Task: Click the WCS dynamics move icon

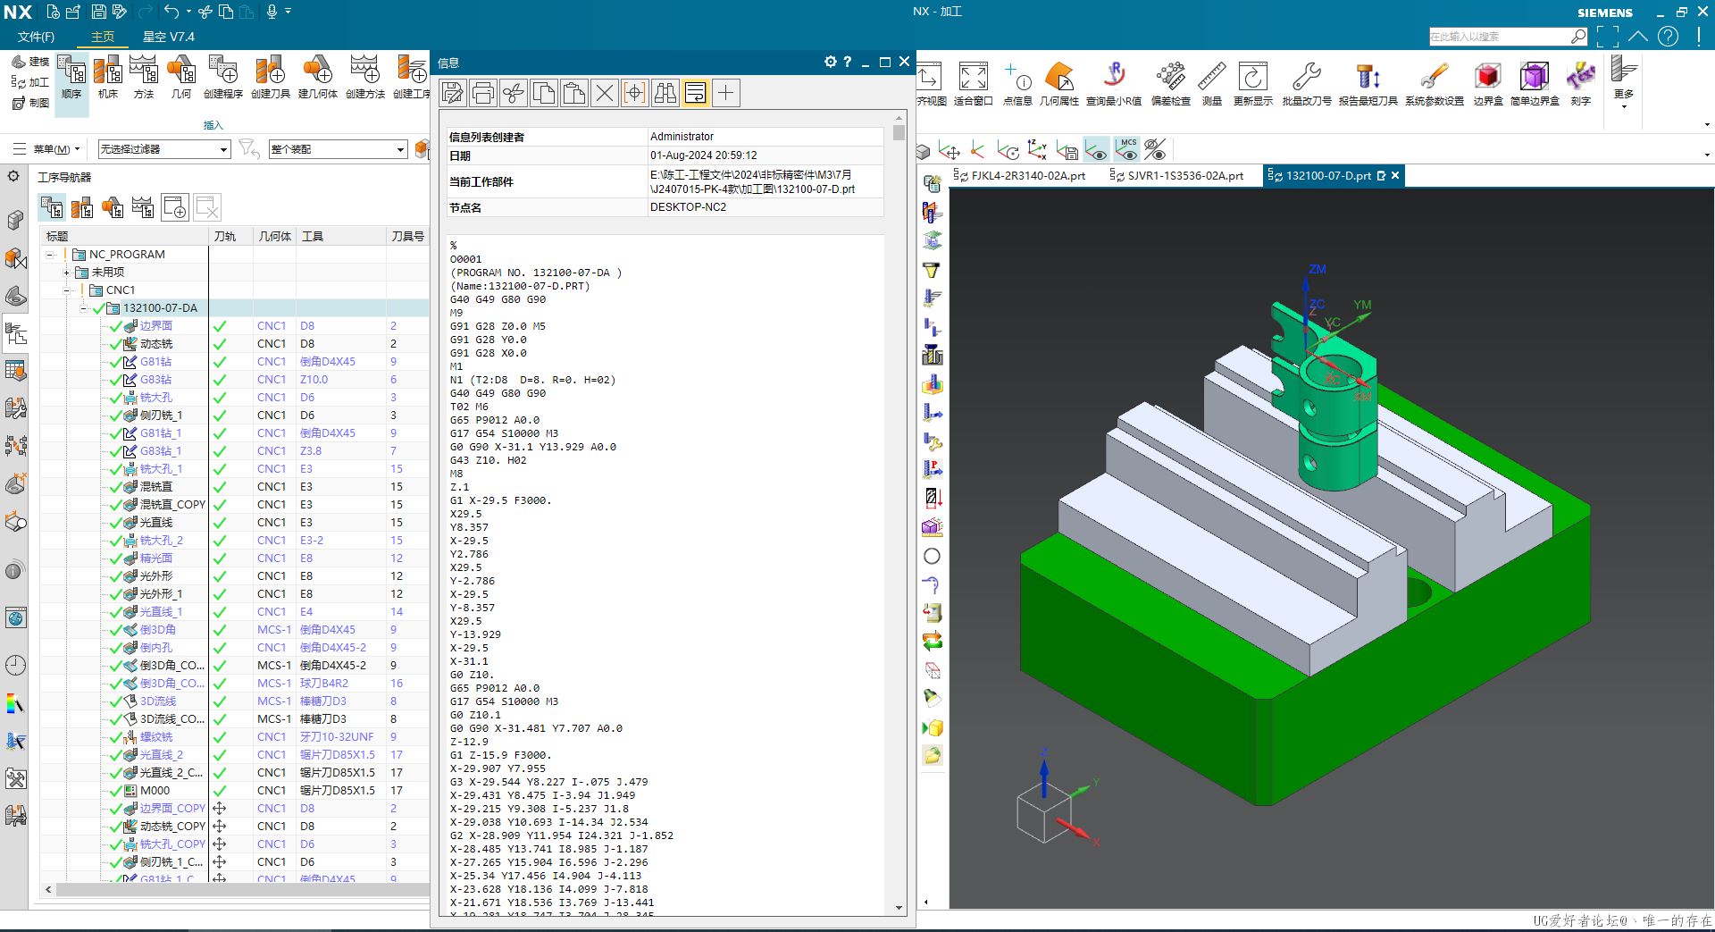Action: [950, 150]
